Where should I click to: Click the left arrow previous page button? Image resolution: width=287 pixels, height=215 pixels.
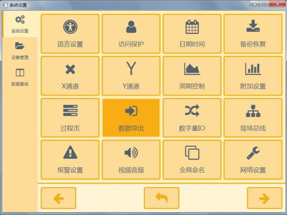[58, 198]
